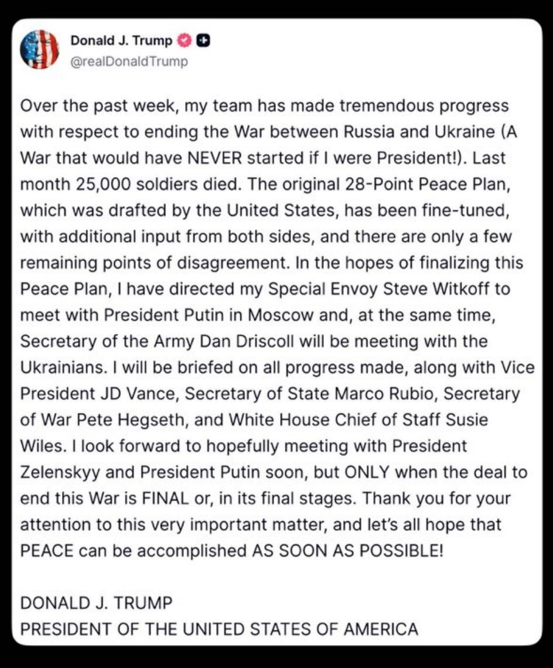Open the Donald J. Trump display name
The width and height of the screenshot is (553, 668).
[x=121, y=40]
